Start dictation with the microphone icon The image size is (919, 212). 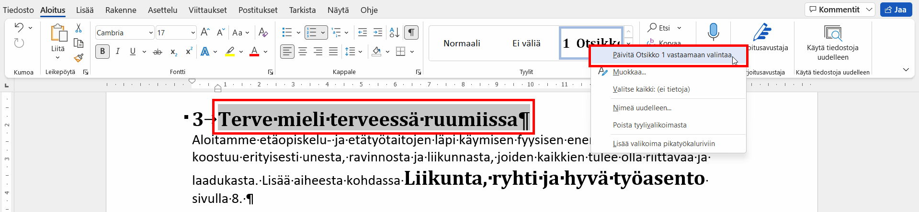[x=713, y=32]
